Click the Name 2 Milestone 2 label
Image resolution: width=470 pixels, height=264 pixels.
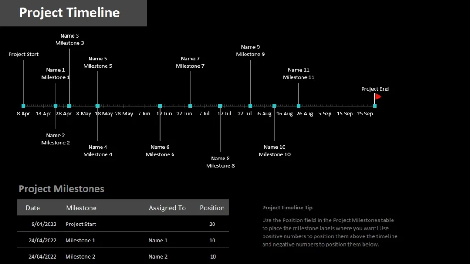[56, 139]
